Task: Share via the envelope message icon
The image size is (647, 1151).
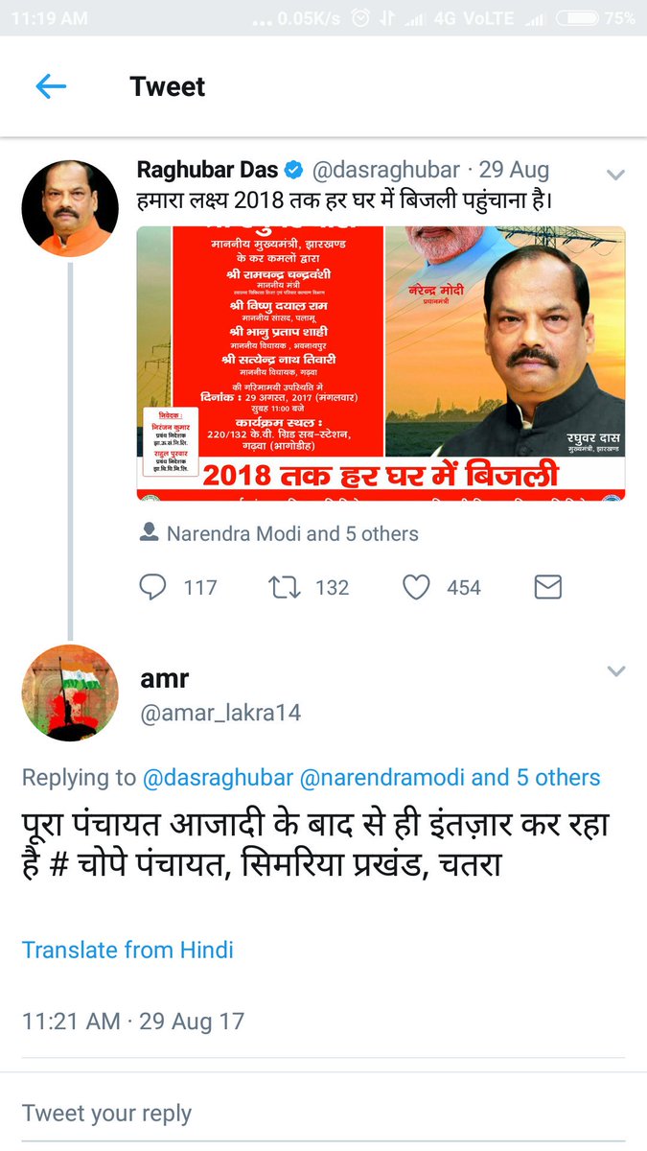Action: point(547,587)
